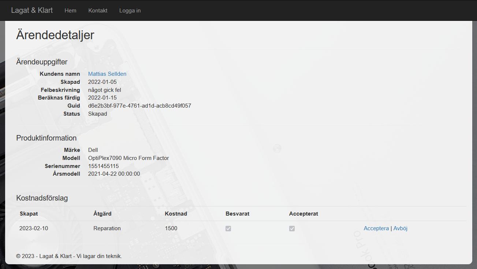Screen dimensions: 477x269
Task: Click the Produktinformation section heading
Action: [x=46, y=138]
